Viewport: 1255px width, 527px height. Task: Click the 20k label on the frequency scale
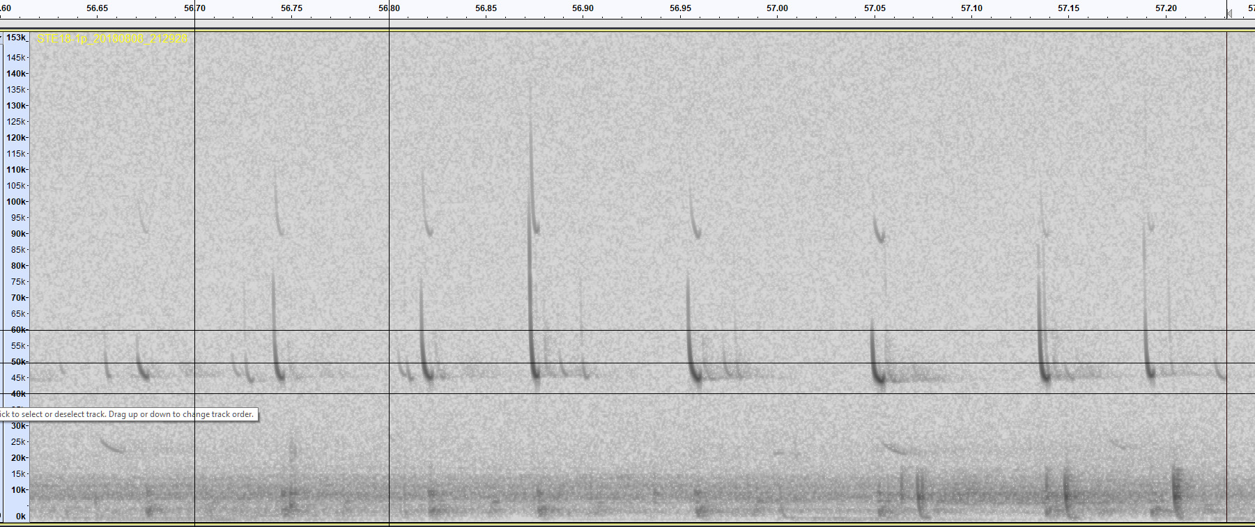point(18,458)
